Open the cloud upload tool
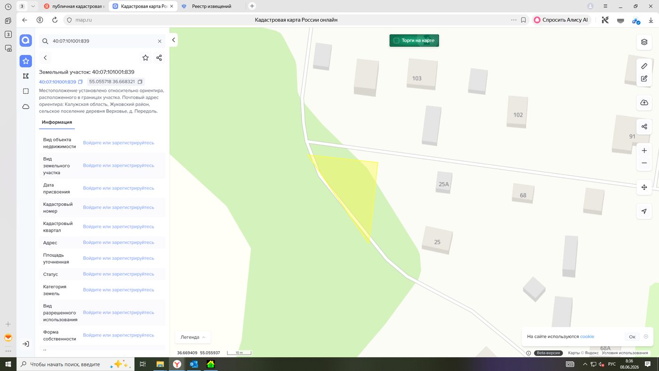Image resolution: width=659 pixels, height=371 pixels. coord(644,103)
